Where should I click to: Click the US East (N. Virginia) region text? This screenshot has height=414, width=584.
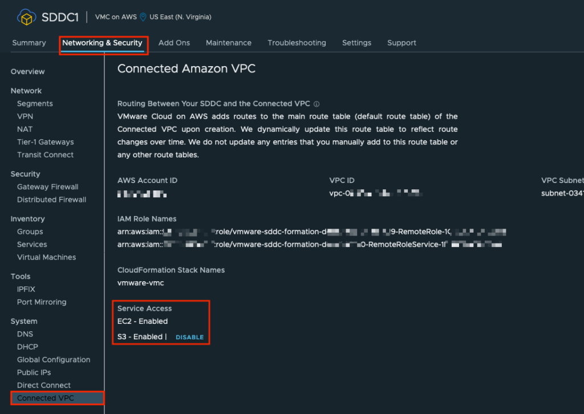180,17
